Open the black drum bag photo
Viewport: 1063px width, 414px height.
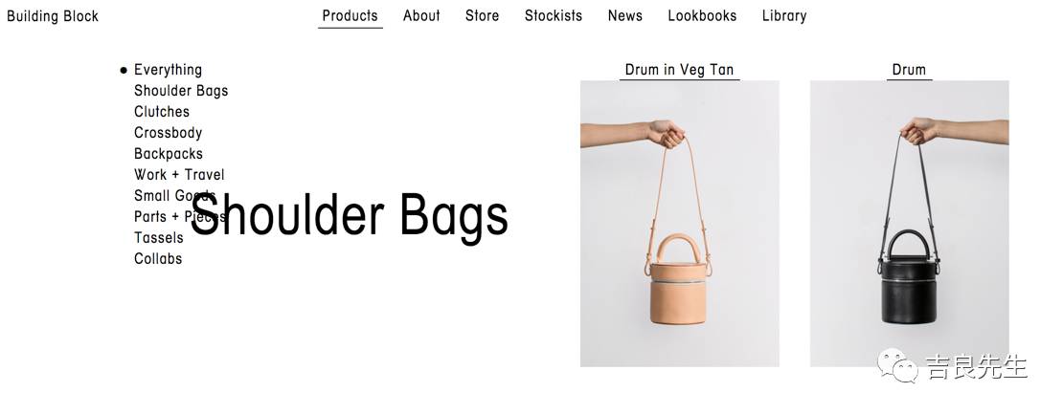click(909, 224)
